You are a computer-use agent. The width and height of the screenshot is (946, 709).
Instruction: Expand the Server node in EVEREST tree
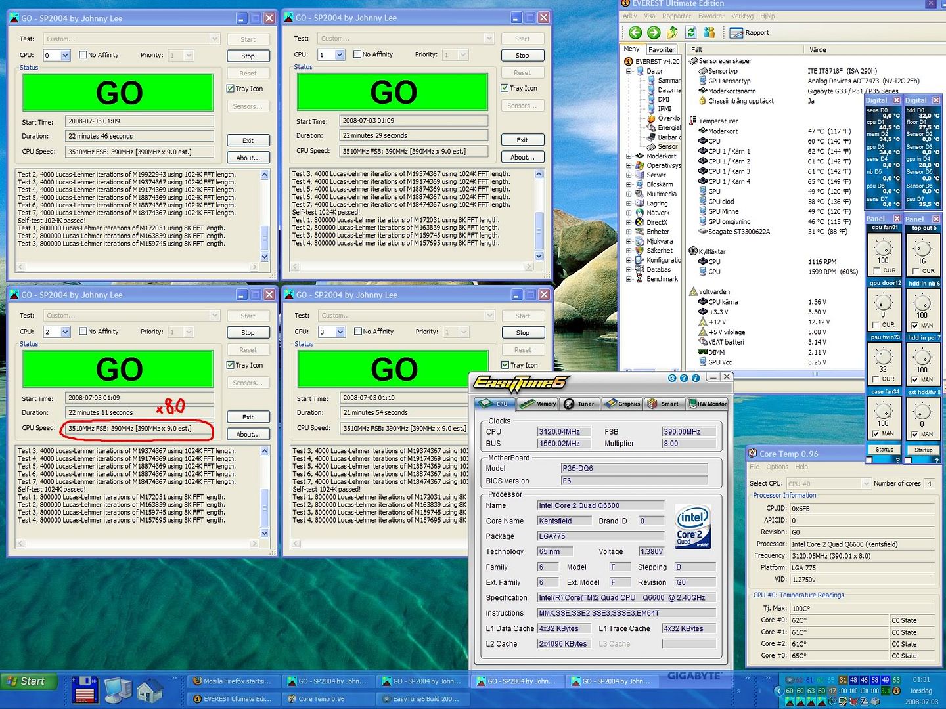point(629,175)
